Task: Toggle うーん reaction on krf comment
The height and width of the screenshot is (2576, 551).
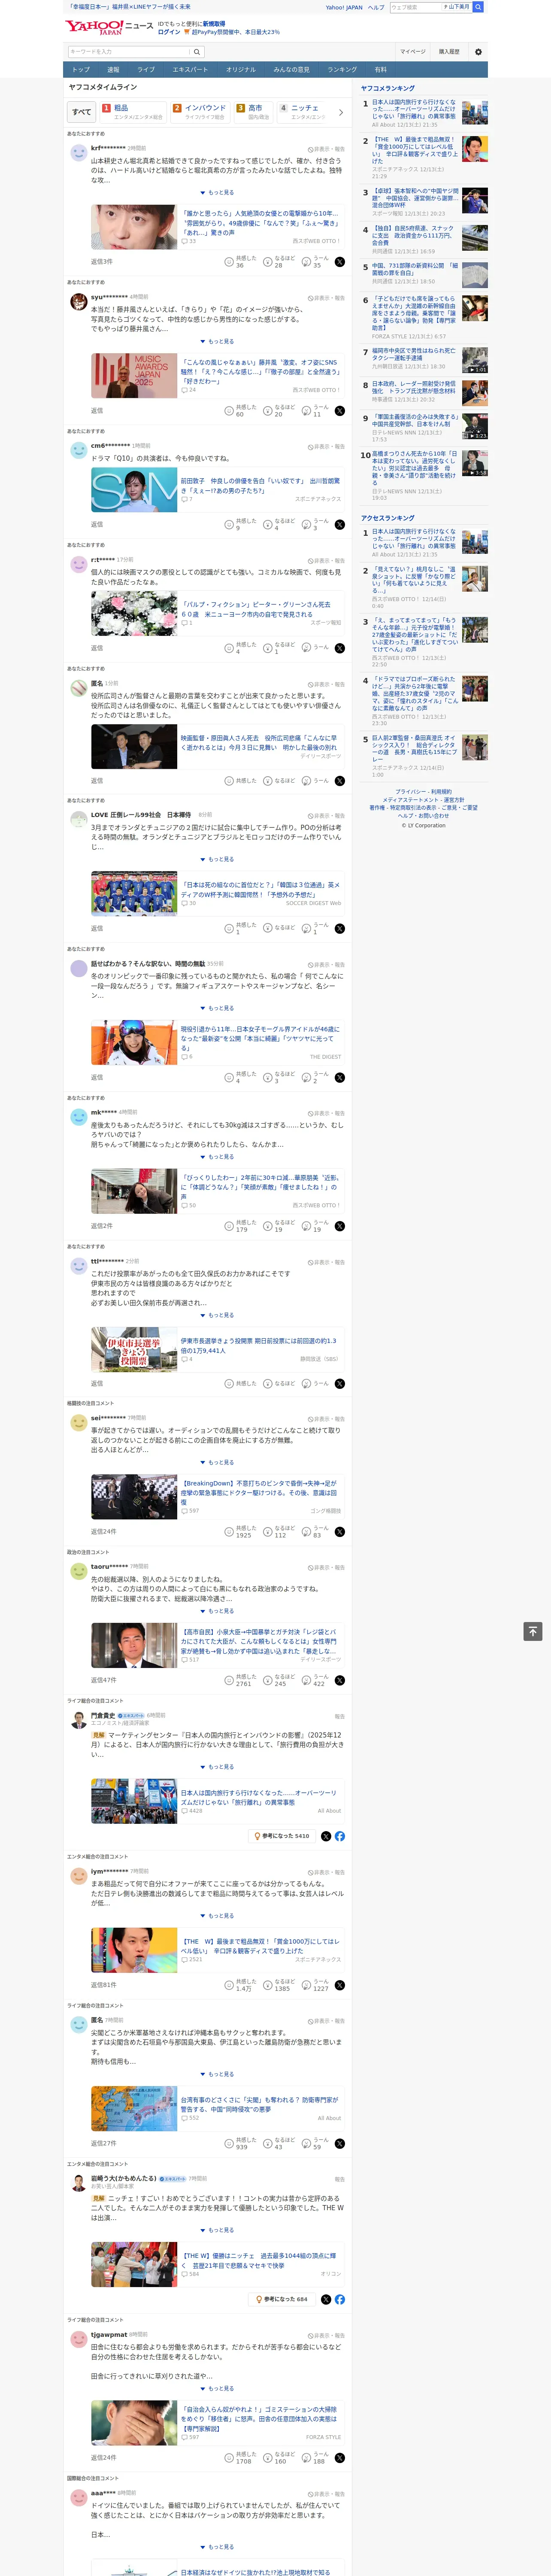Action: (316, 262)
